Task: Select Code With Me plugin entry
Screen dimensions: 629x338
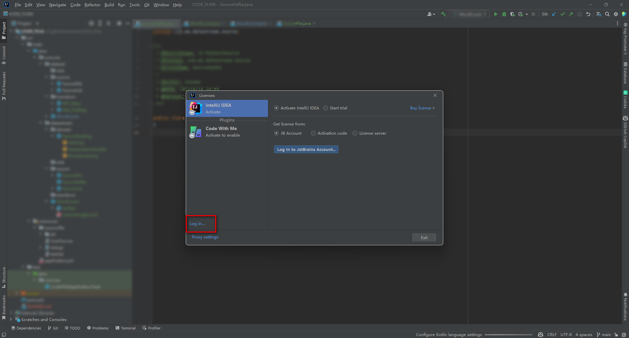Action: 227,132
